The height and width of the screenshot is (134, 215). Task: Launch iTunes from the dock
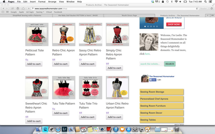[x=116, y=130]
